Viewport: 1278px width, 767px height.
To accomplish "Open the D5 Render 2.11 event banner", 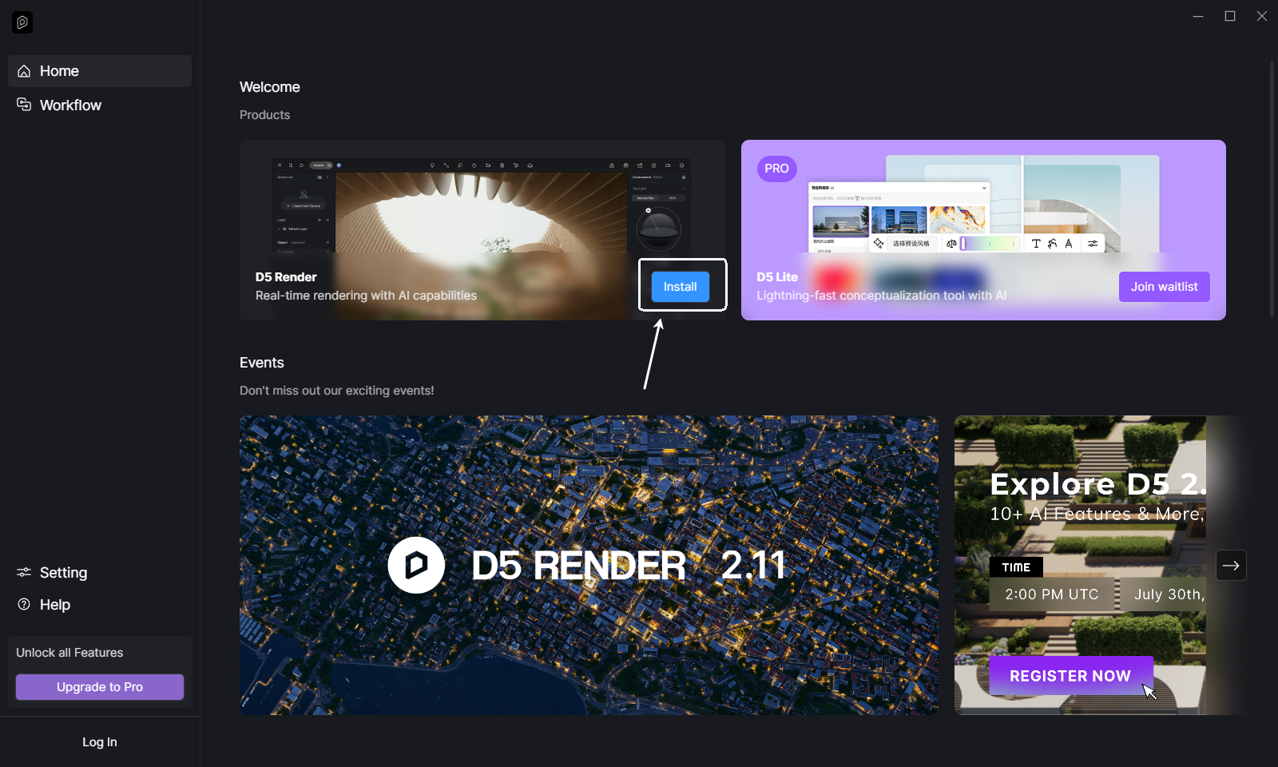I will click(589, 565).
